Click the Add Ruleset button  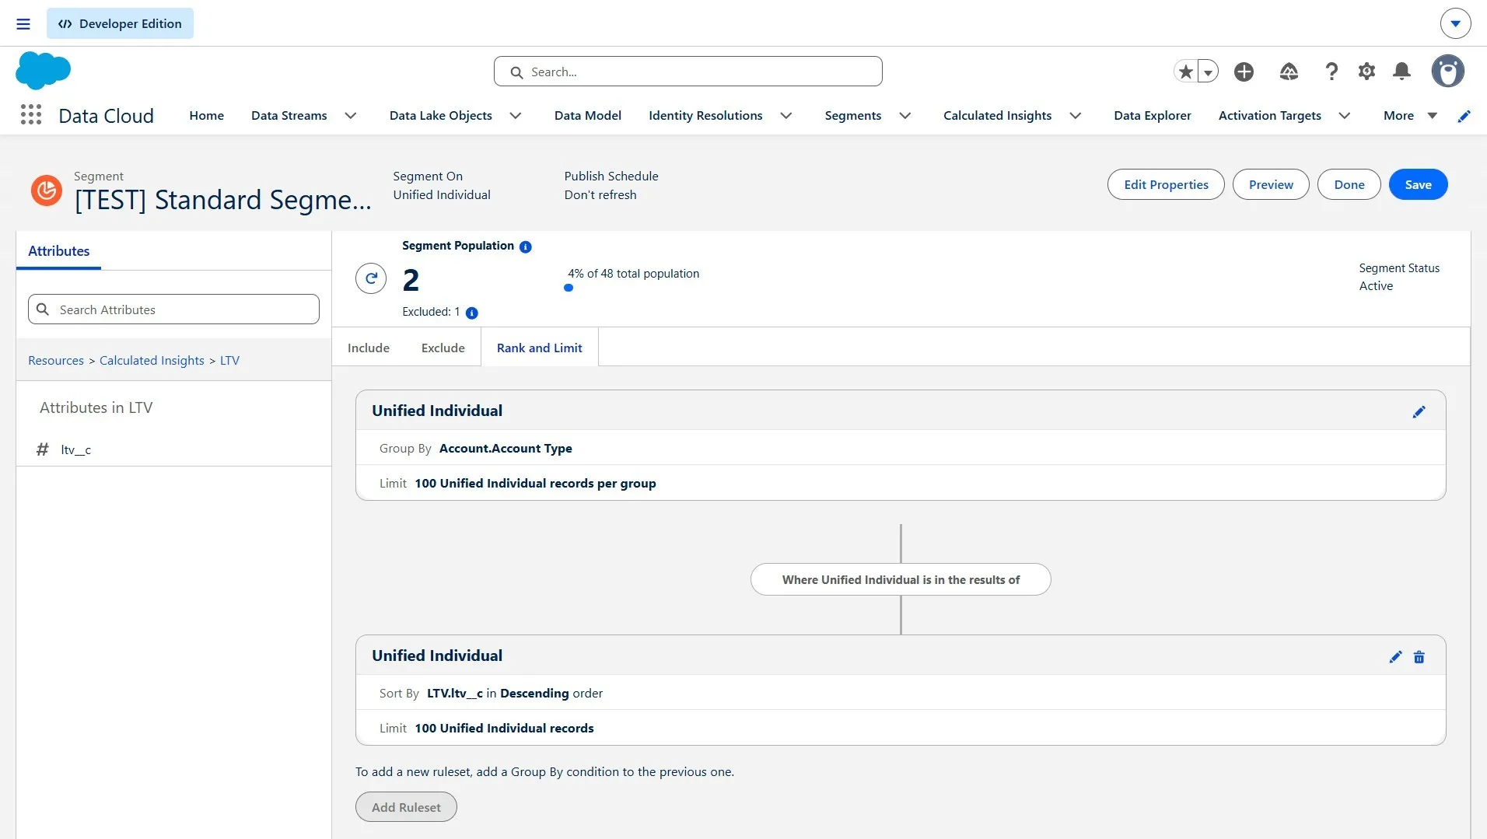click(x=406, y=807)
